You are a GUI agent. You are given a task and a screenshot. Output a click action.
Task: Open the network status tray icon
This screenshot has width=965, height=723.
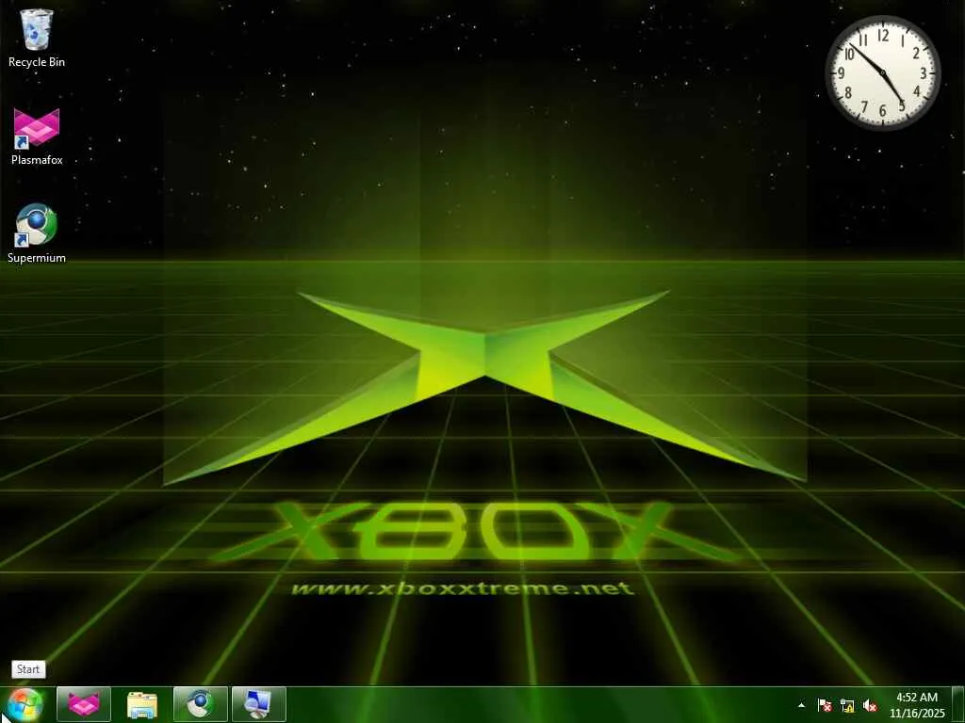(847, 705)
